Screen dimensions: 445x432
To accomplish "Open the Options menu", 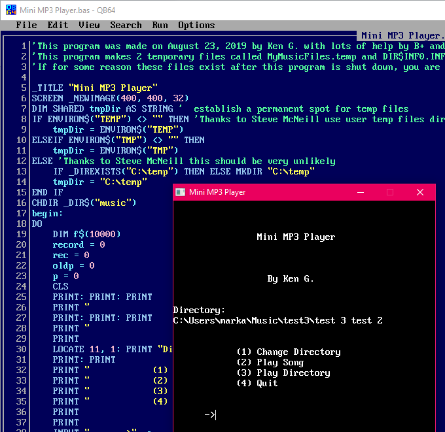I will [x=196, y=25].
